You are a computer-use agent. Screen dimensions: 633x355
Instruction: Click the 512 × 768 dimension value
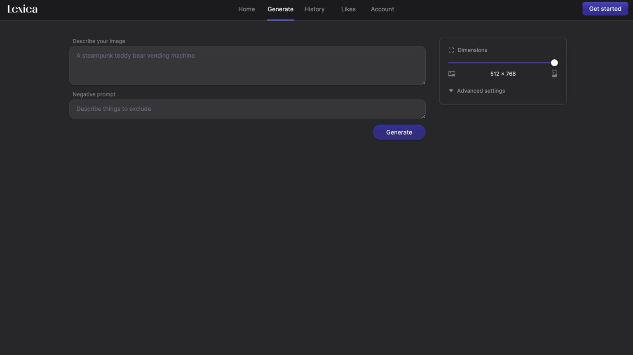tap(503, 74)
